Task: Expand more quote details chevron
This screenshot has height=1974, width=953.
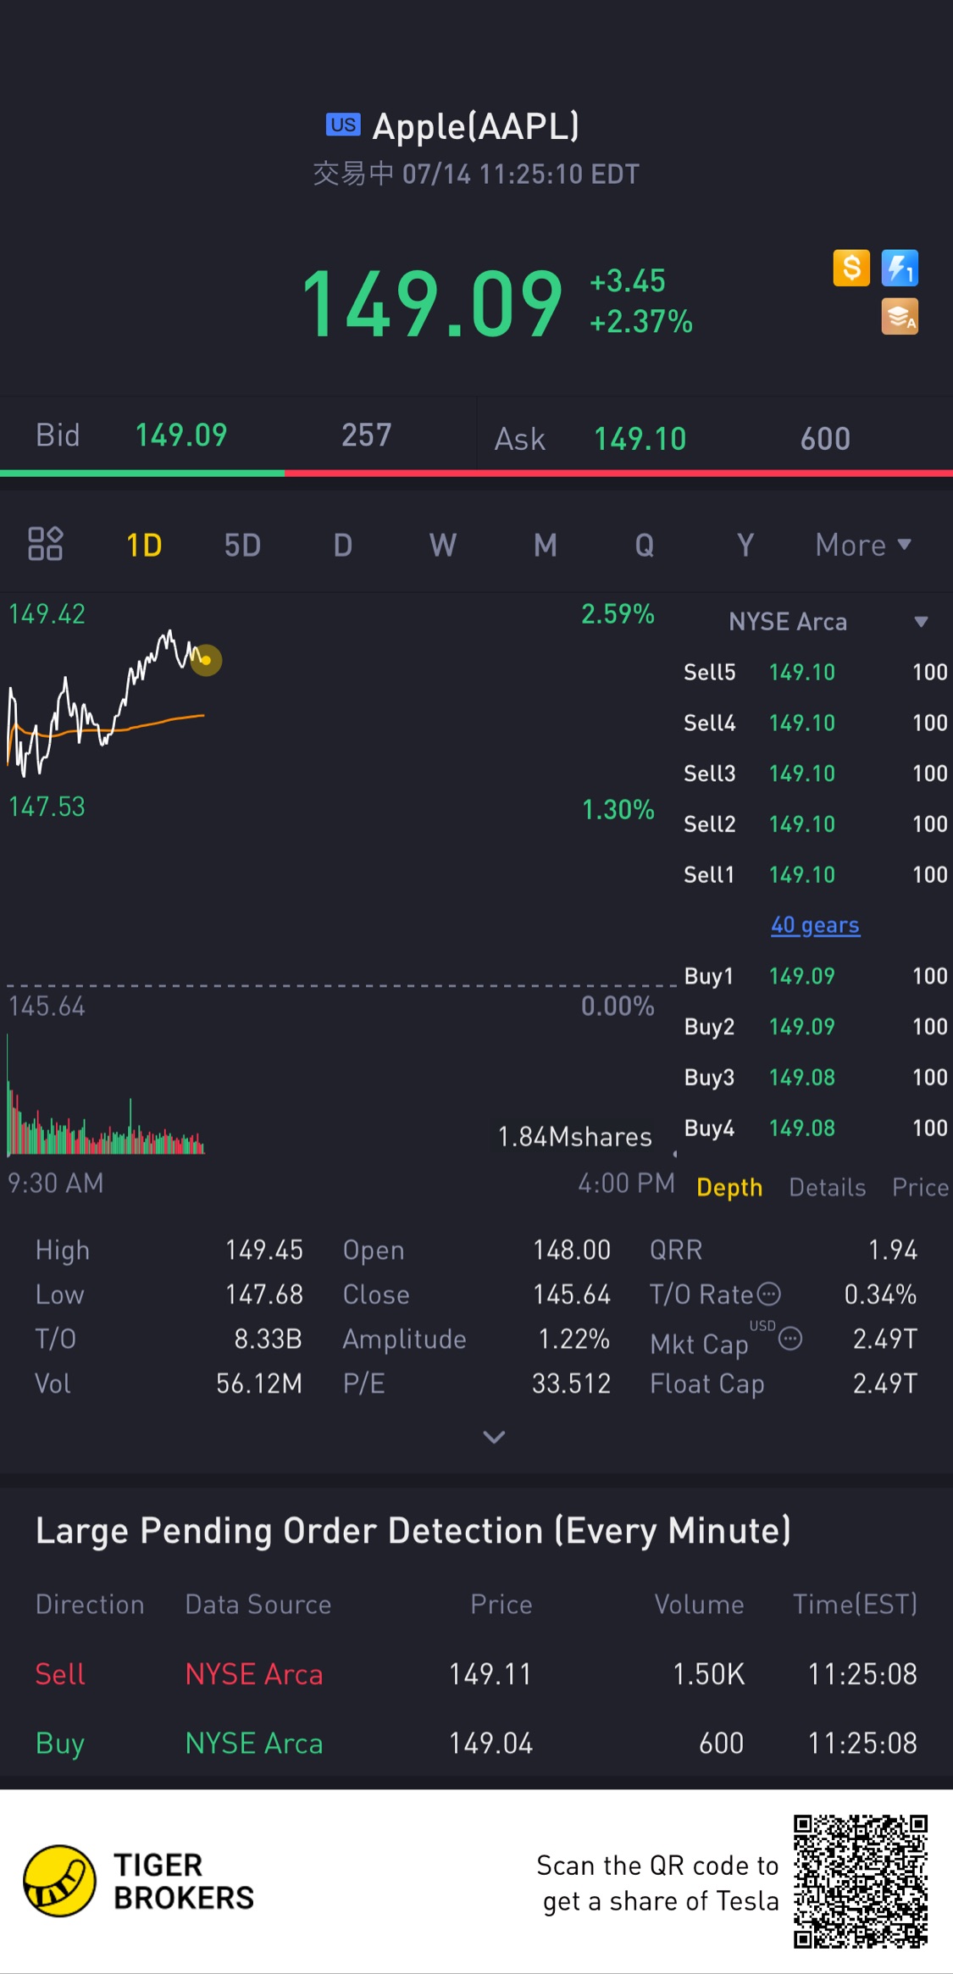Action: click(x=494, y=1437)
